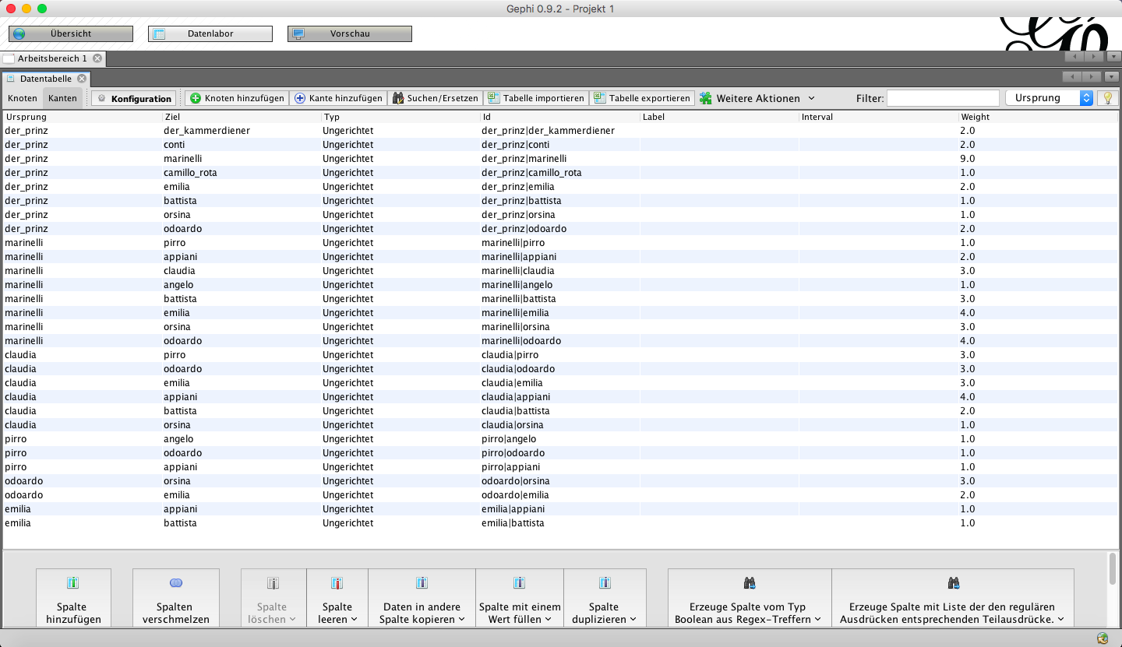1122x647 pixels.
Task: Sort by Weight column header
Action: 1038,117
